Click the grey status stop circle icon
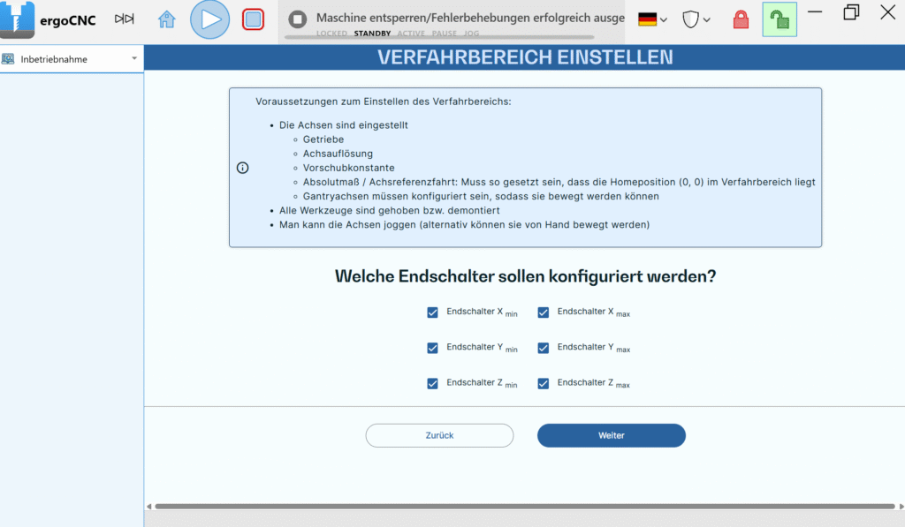Screen dimensions: 905x527 [x=298, y=19]
